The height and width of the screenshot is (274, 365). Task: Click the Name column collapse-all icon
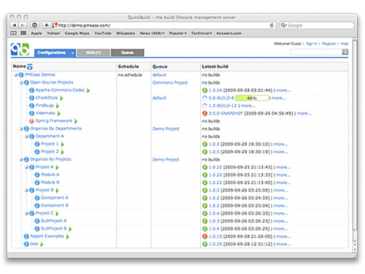[x=30, y=67]
